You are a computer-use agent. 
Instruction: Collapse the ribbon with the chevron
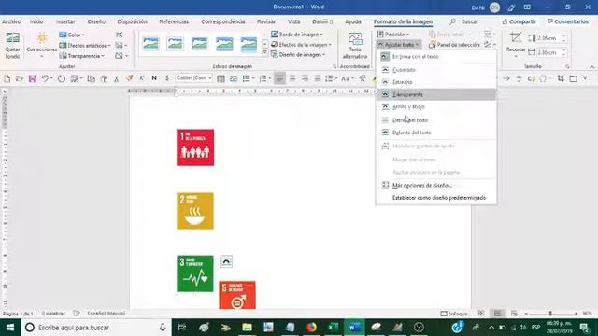pos(591,67)
